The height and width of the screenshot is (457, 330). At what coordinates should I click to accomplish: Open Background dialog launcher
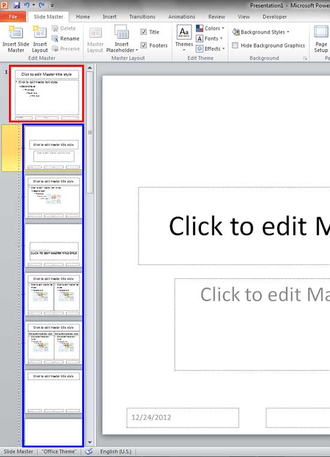[305, 58]
